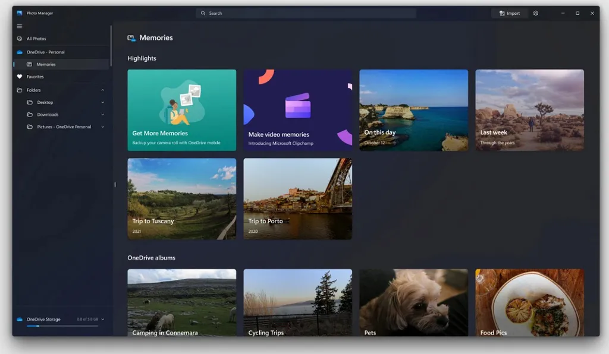Toggle the hamburger navigation menu
The image size is (609, 354).
tap(20, 26)
